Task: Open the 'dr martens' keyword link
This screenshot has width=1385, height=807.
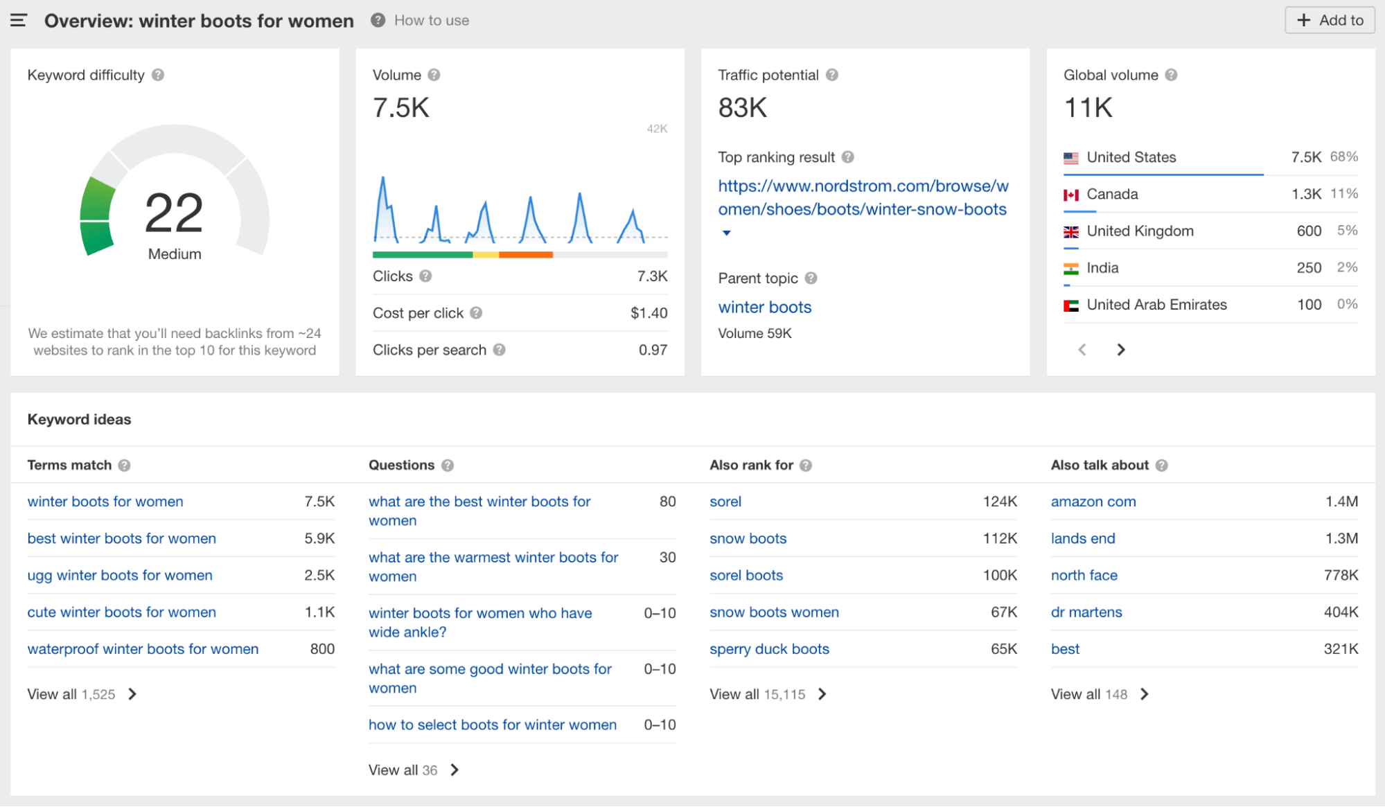Action: (x=1086, y=612)
